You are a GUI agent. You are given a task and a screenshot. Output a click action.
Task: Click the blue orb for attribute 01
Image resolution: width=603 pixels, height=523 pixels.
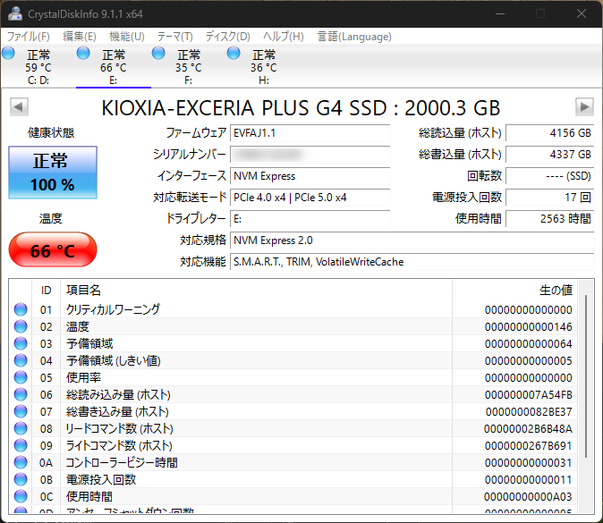21,309
